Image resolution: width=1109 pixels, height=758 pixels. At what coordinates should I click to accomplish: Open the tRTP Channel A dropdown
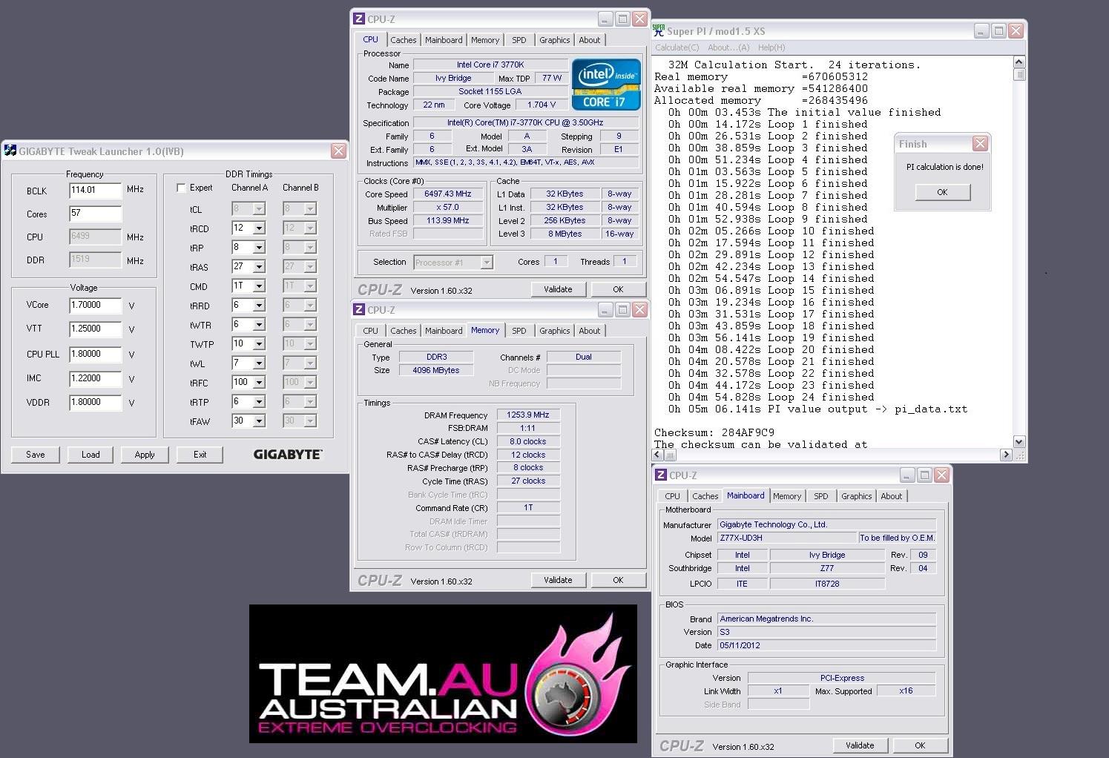click(x=259, y=402)
